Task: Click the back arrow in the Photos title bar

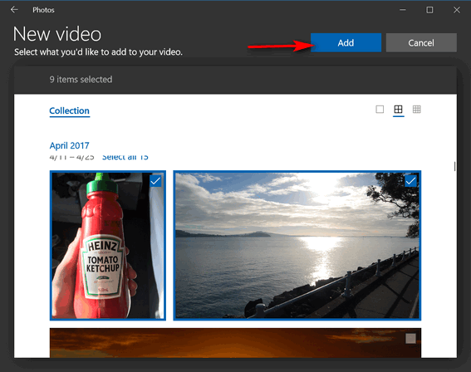Action: pyautogui.click(x=14, y=10)
